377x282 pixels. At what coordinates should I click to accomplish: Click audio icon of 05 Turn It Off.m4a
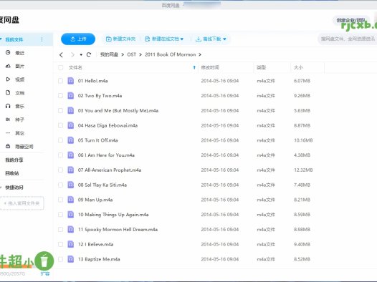click(x=71, y=140)
